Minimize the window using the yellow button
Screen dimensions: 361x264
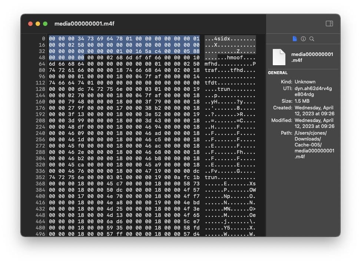38,24
